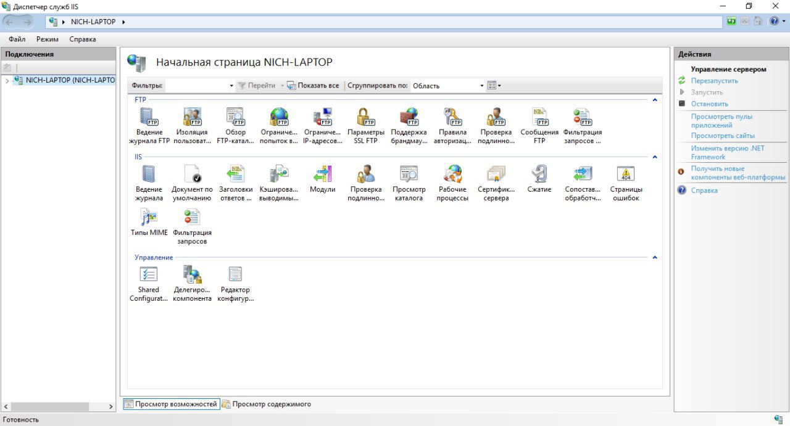Open the Режим menu
The height and width of the screenshot is (426, 790).
coord(48,39)
